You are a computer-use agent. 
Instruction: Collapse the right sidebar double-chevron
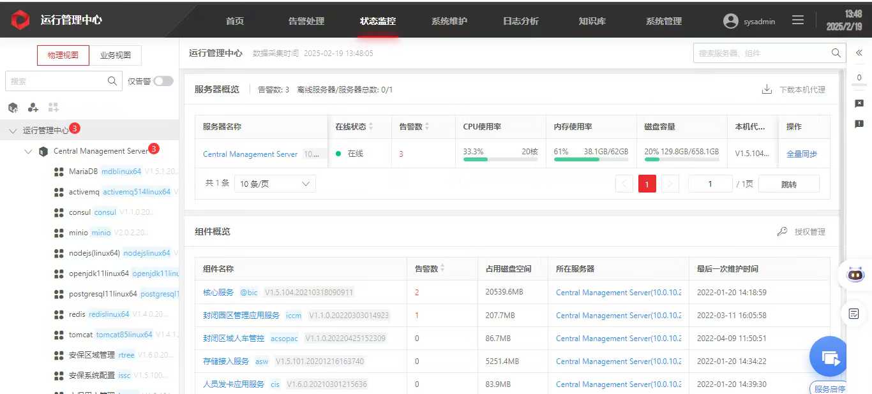point(859,53)
